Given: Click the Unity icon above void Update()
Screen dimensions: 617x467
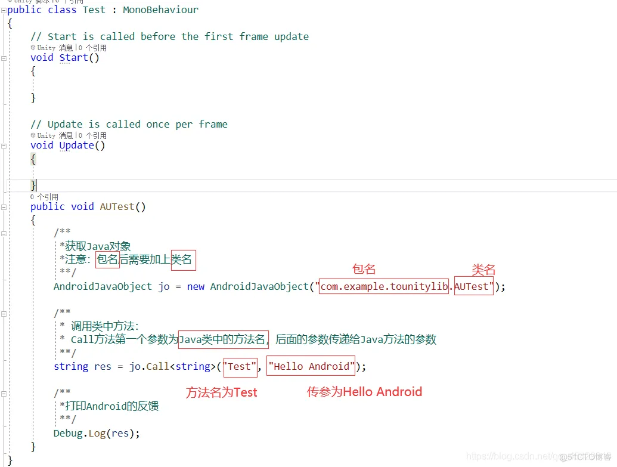Looking at the screenshot, I should coord(33,135).
